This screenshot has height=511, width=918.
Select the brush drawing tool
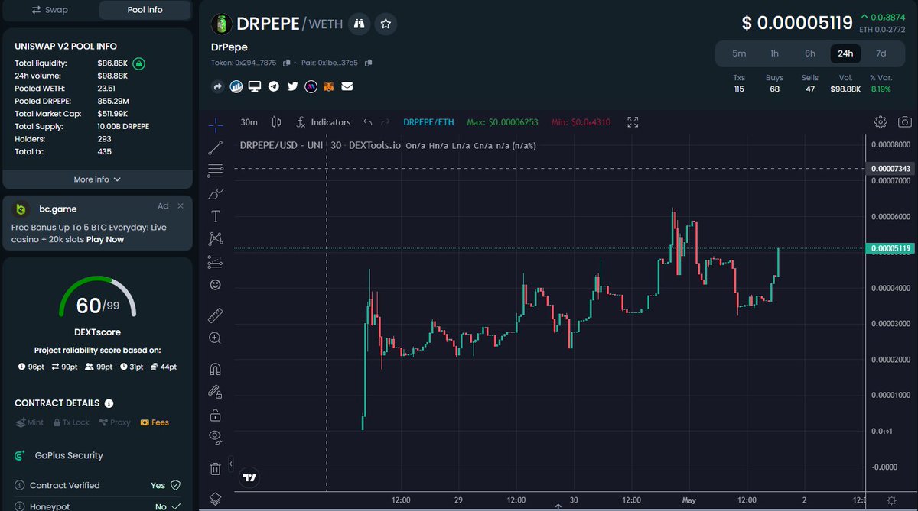pyautogui.click(x=216, y=194)
